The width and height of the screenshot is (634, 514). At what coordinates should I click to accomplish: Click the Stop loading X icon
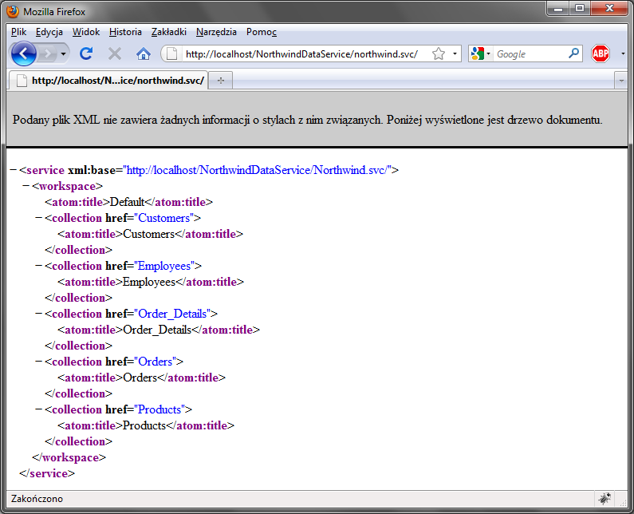(x=115, y=53)
